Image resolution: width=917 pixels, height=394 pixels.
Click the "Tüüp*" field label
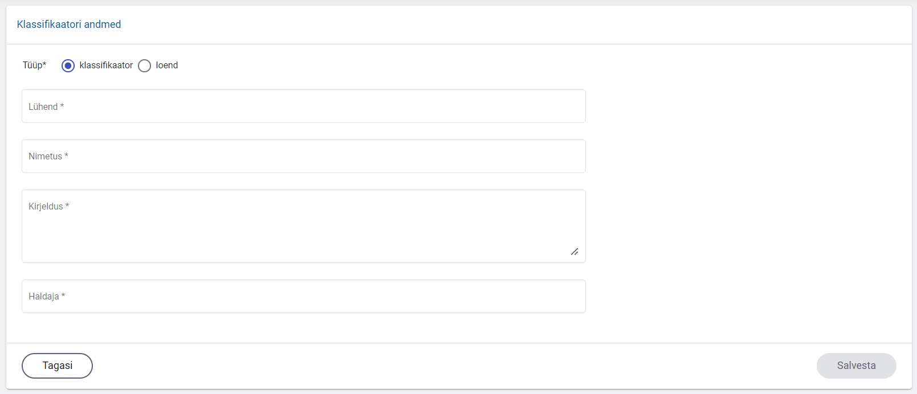[x=34, y=65]
